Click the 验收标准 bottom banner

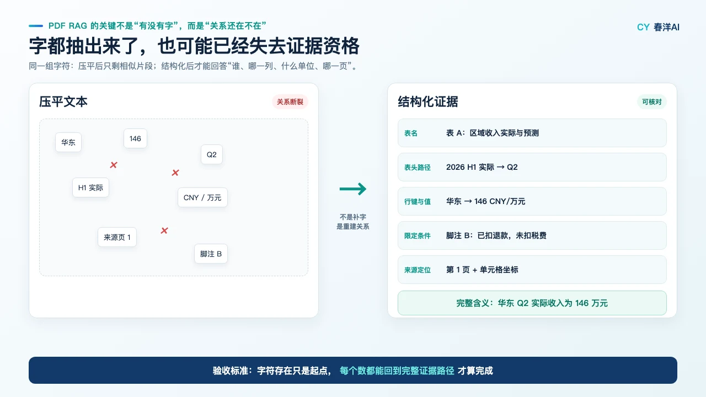pos(353,370)
